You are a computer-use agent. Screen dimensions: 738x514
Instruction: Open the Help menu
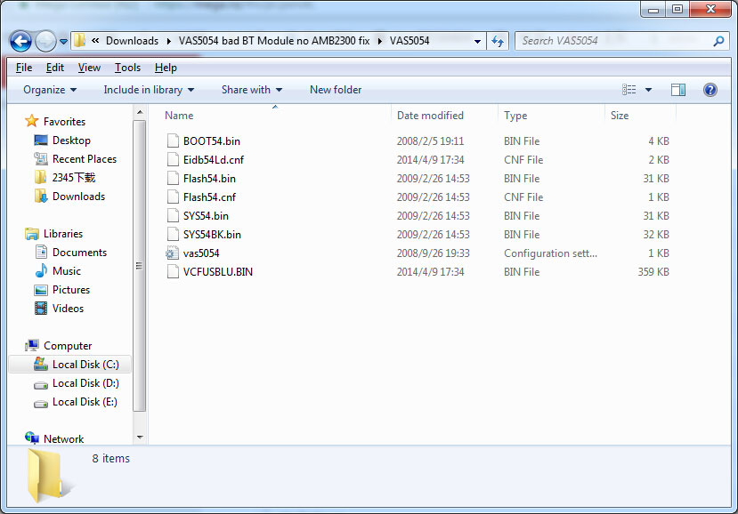[x=166, y=68]
